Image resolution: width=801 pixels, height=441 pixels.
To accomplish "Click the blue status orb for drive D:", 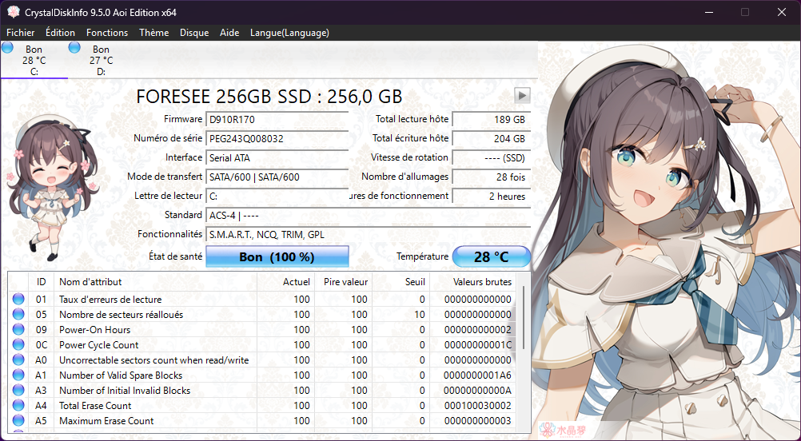I will [x=74, y=47].
